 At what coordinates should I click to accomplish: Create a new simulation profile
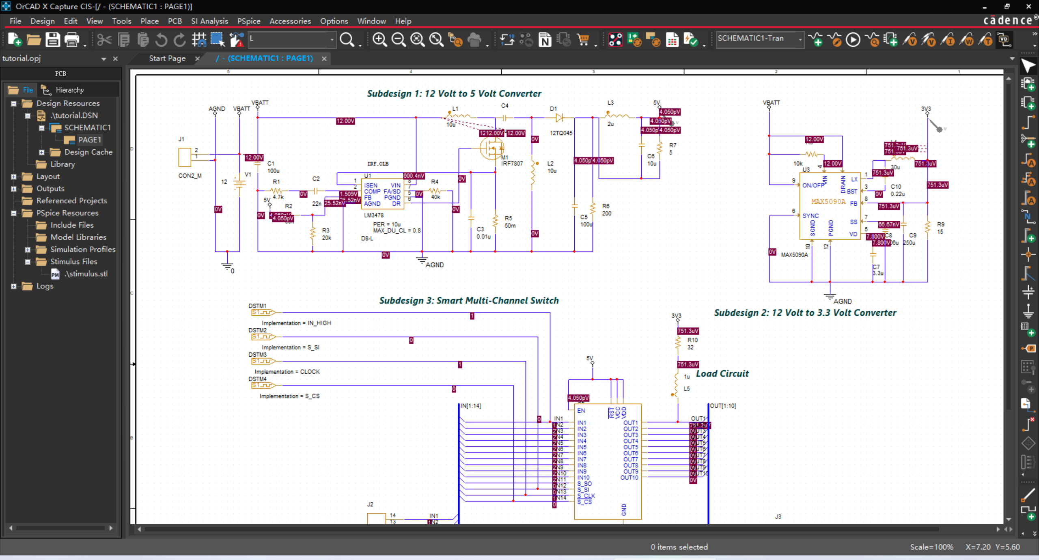click(x=817, y=39)
